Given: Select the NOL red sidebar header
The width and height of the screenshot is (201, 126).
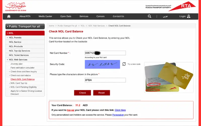Looking at the screenshot, I should (x=25, y=33).
